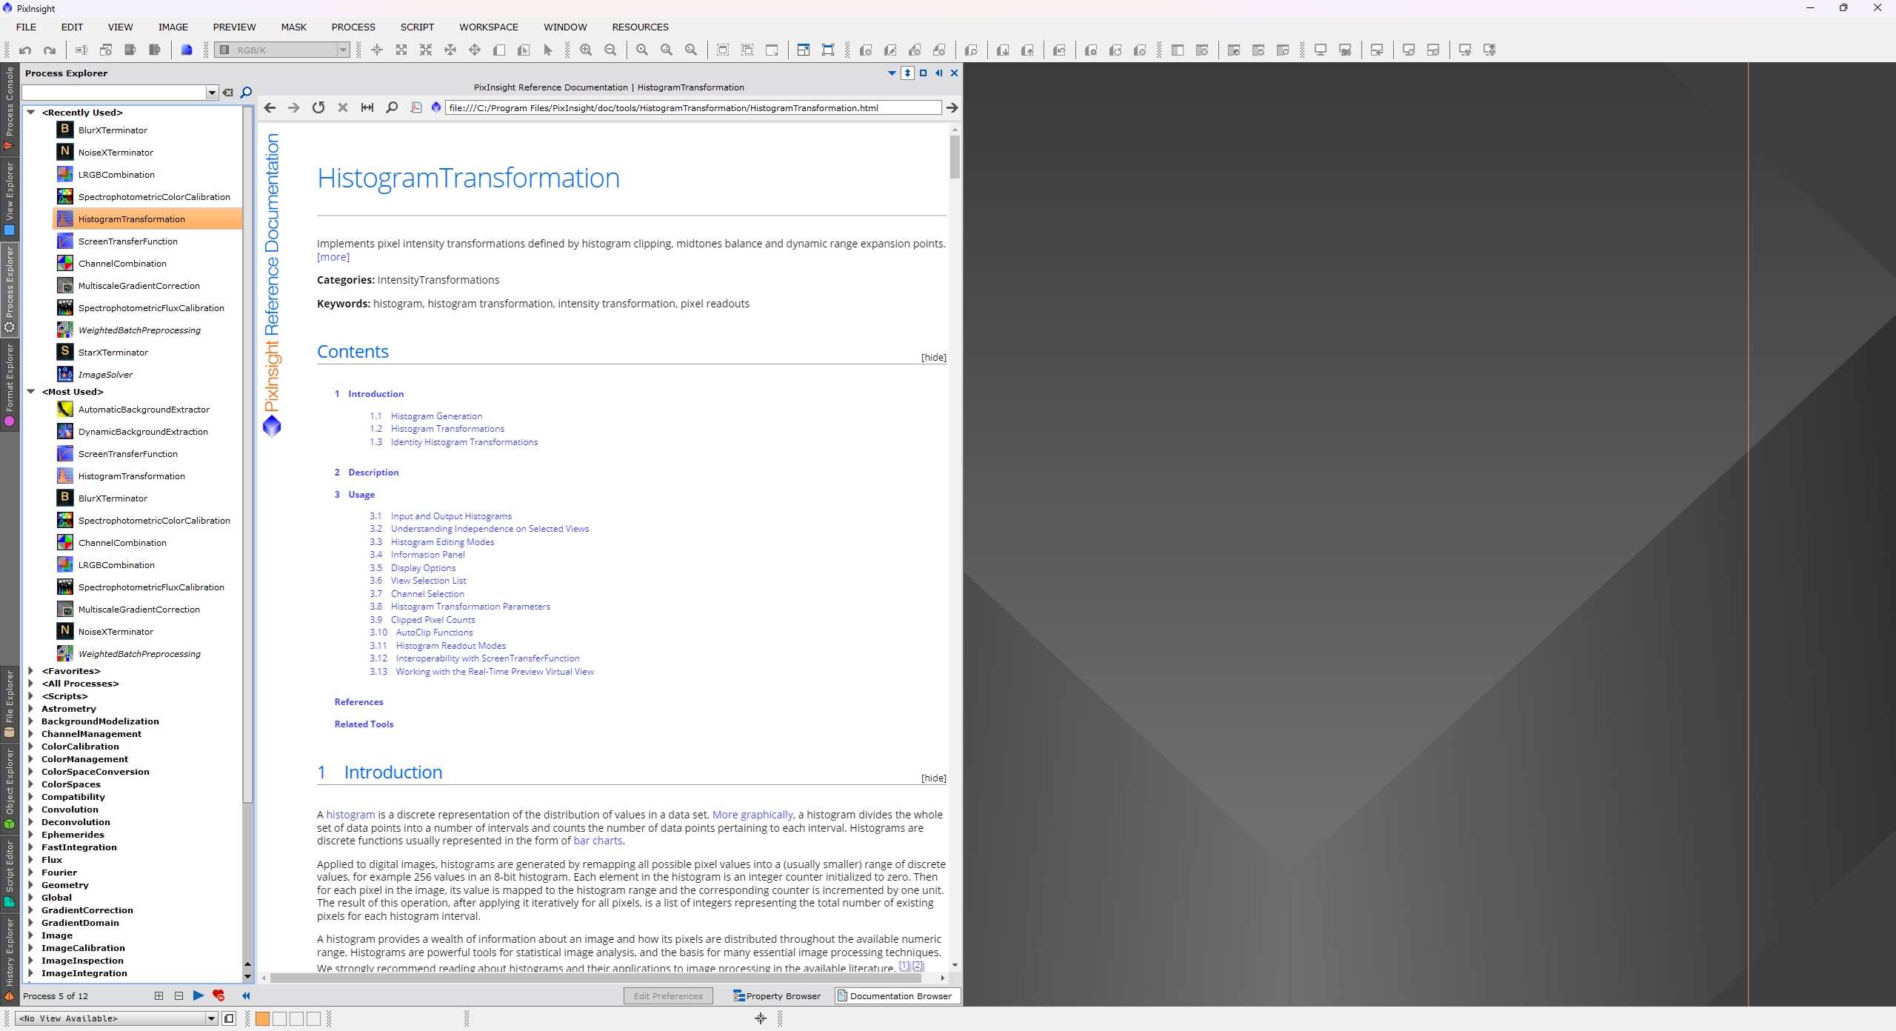Open the MASK menu

click(293, 27)
